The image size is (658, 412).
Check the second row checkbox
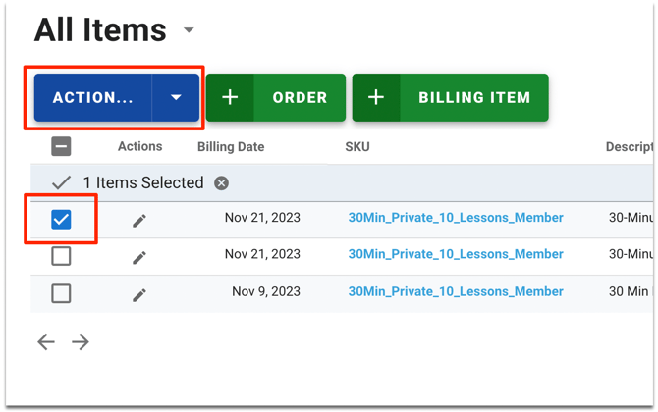(x=61, y=256)
